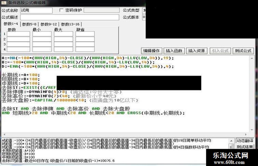Open the 编辑操作 button menu
This screenshot has width=258, height=166.
pos(152,51)
